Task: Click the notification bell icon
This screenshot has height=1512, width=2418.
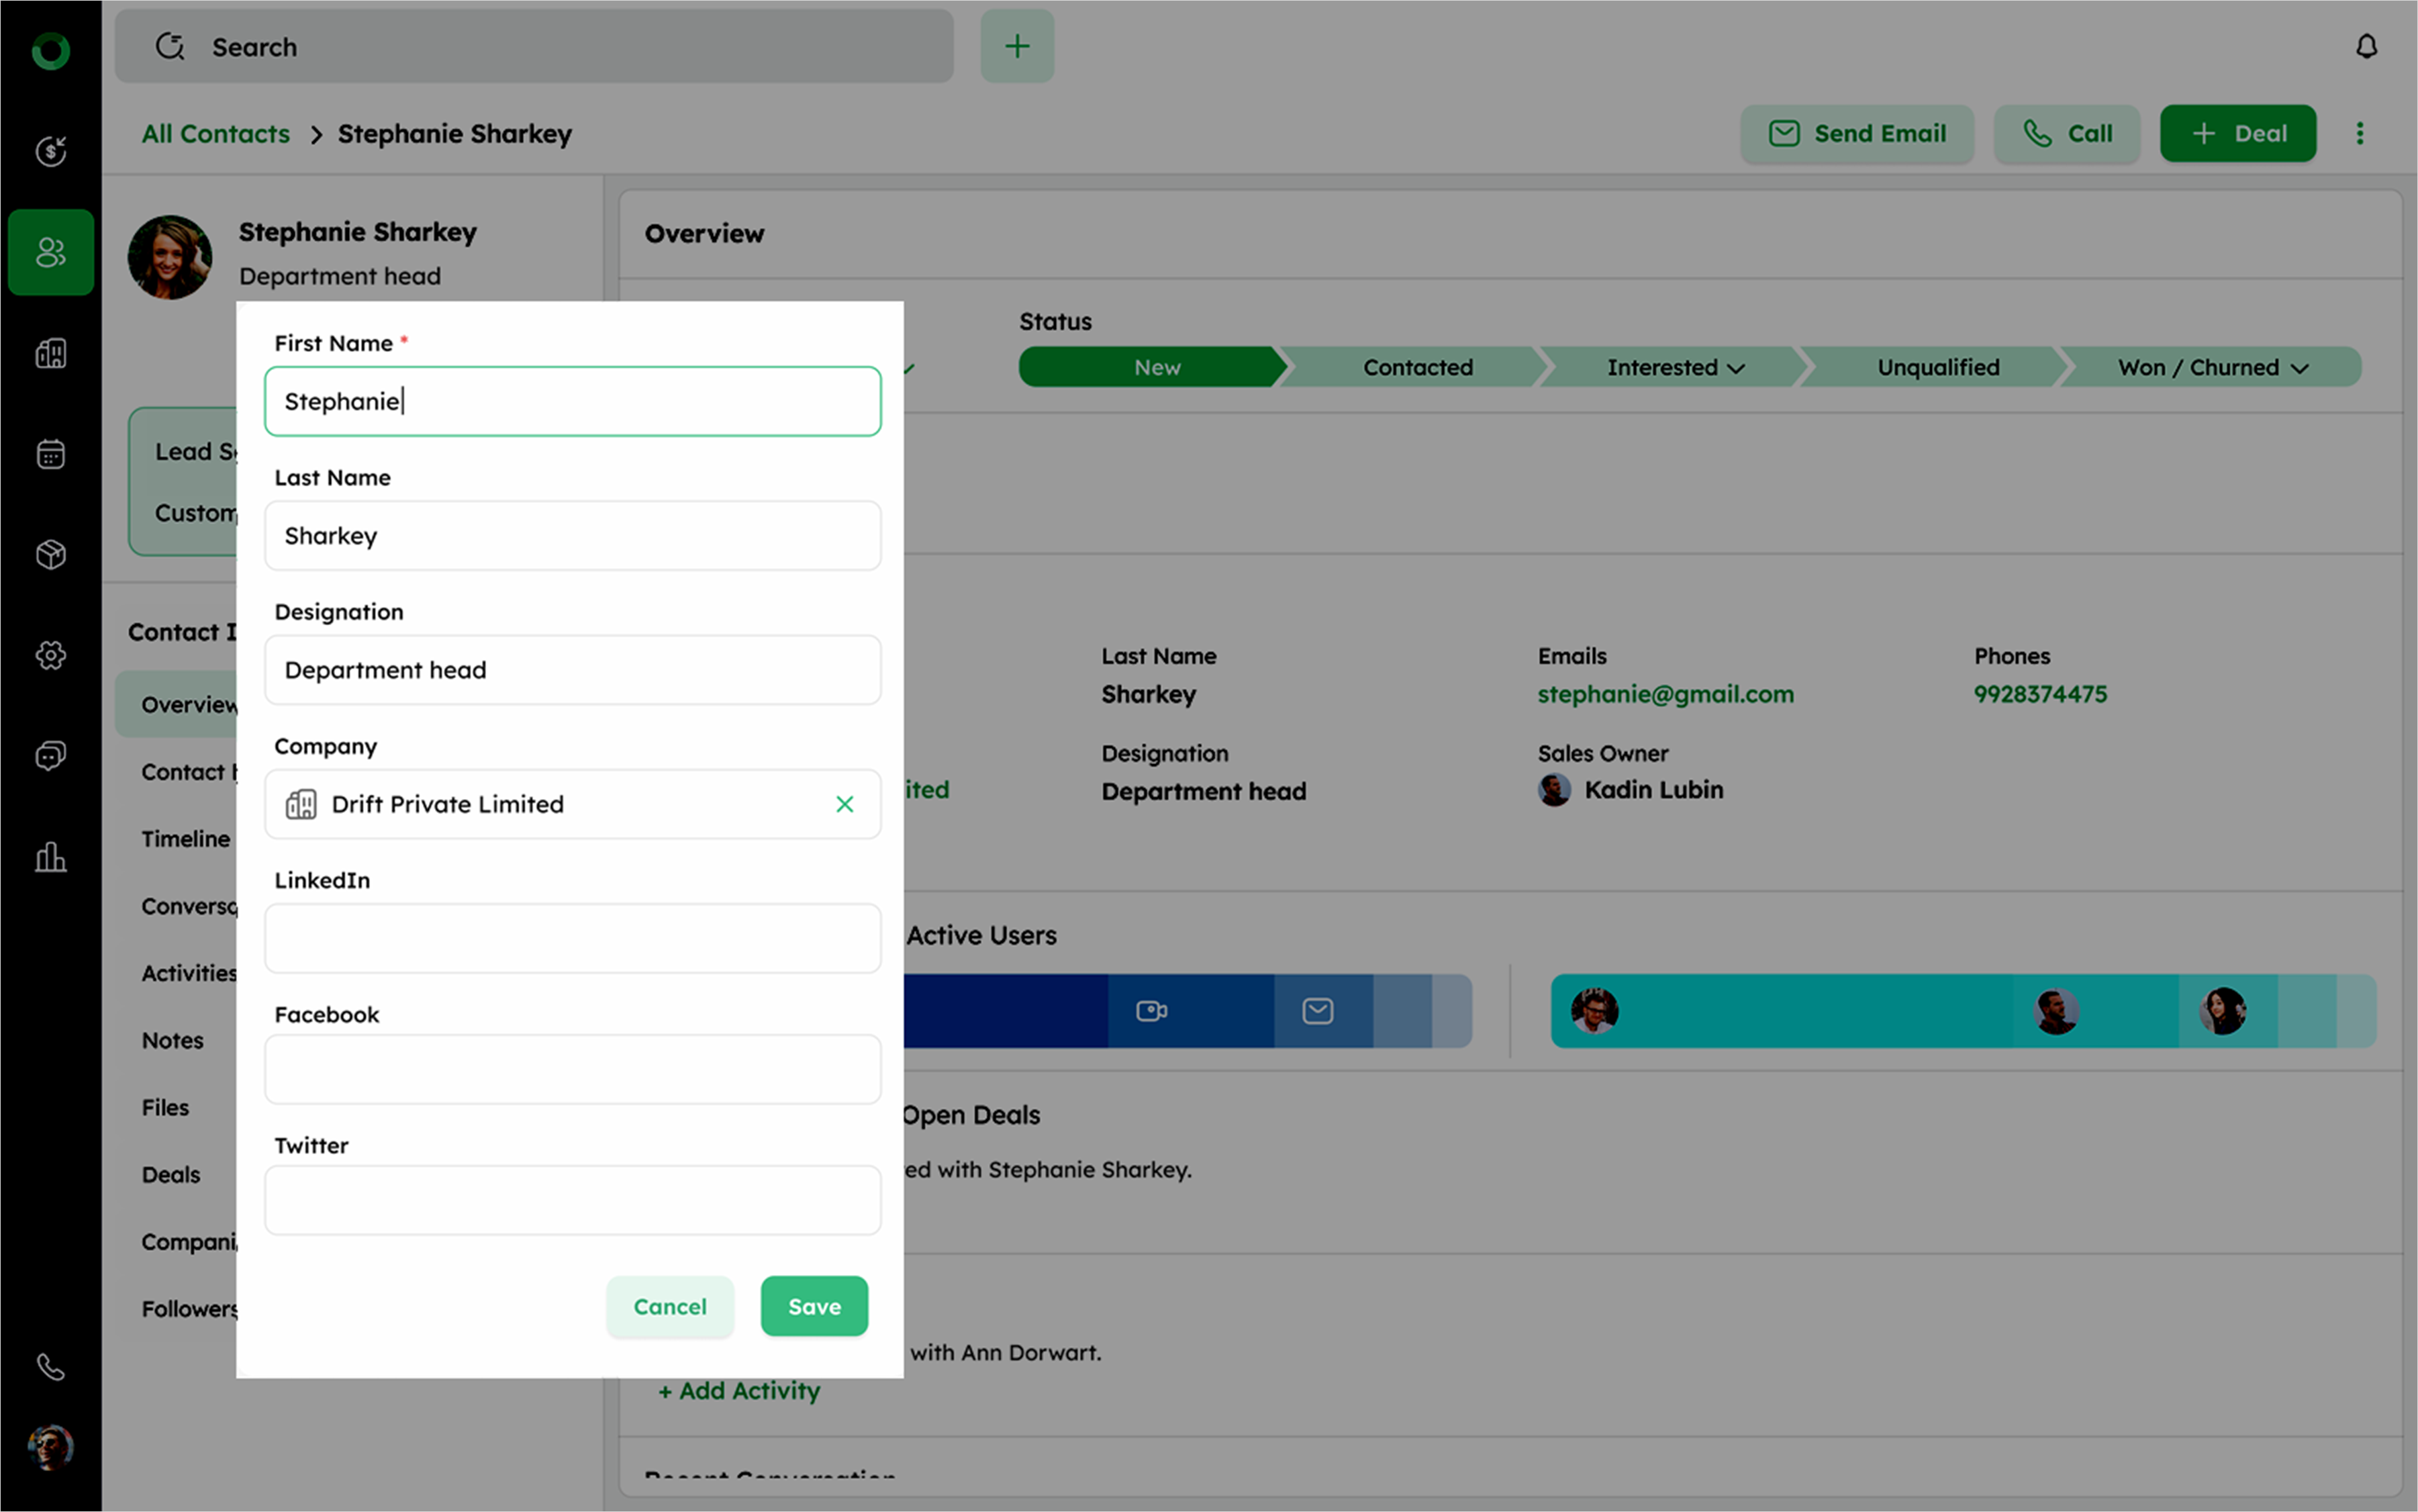Action: (x=2365, y=47)
